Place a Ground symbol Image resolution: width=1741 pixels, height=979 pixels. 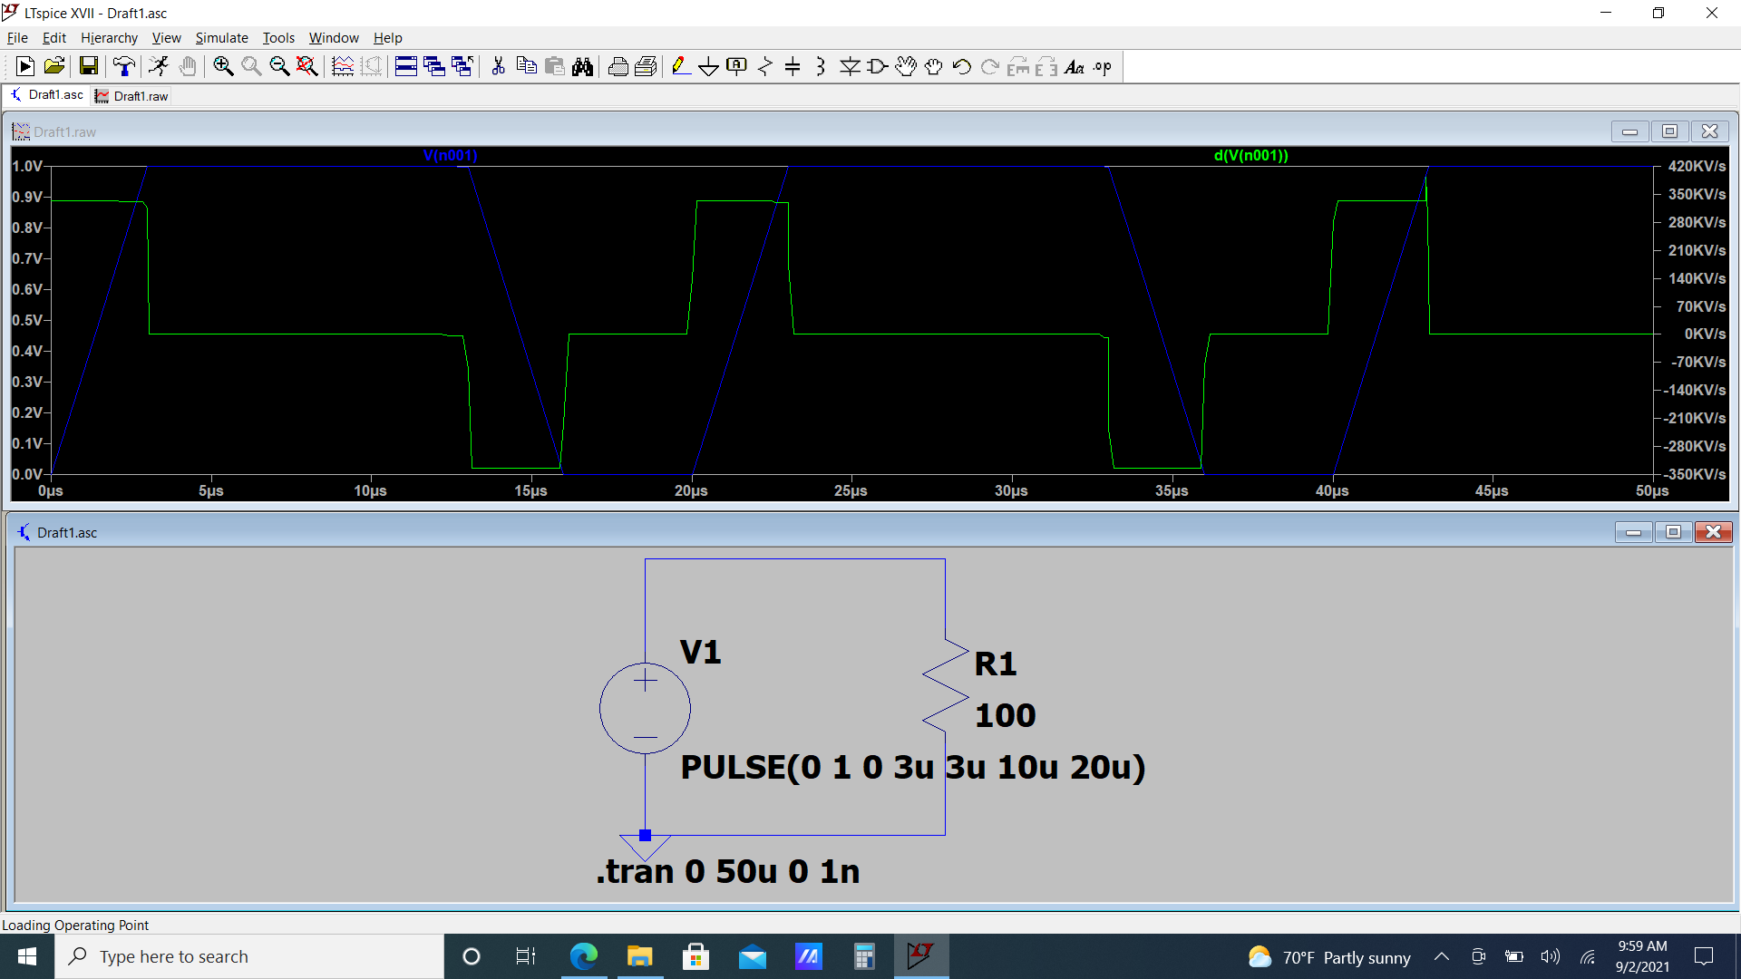click(709, 66)
